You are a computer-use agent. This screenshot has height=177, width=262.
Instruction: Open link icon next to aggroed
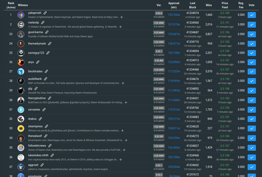42,165
